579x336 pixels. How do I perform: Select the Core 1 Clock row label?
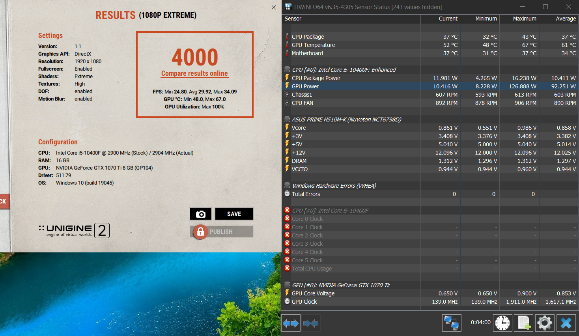click(x=307, y=227)
